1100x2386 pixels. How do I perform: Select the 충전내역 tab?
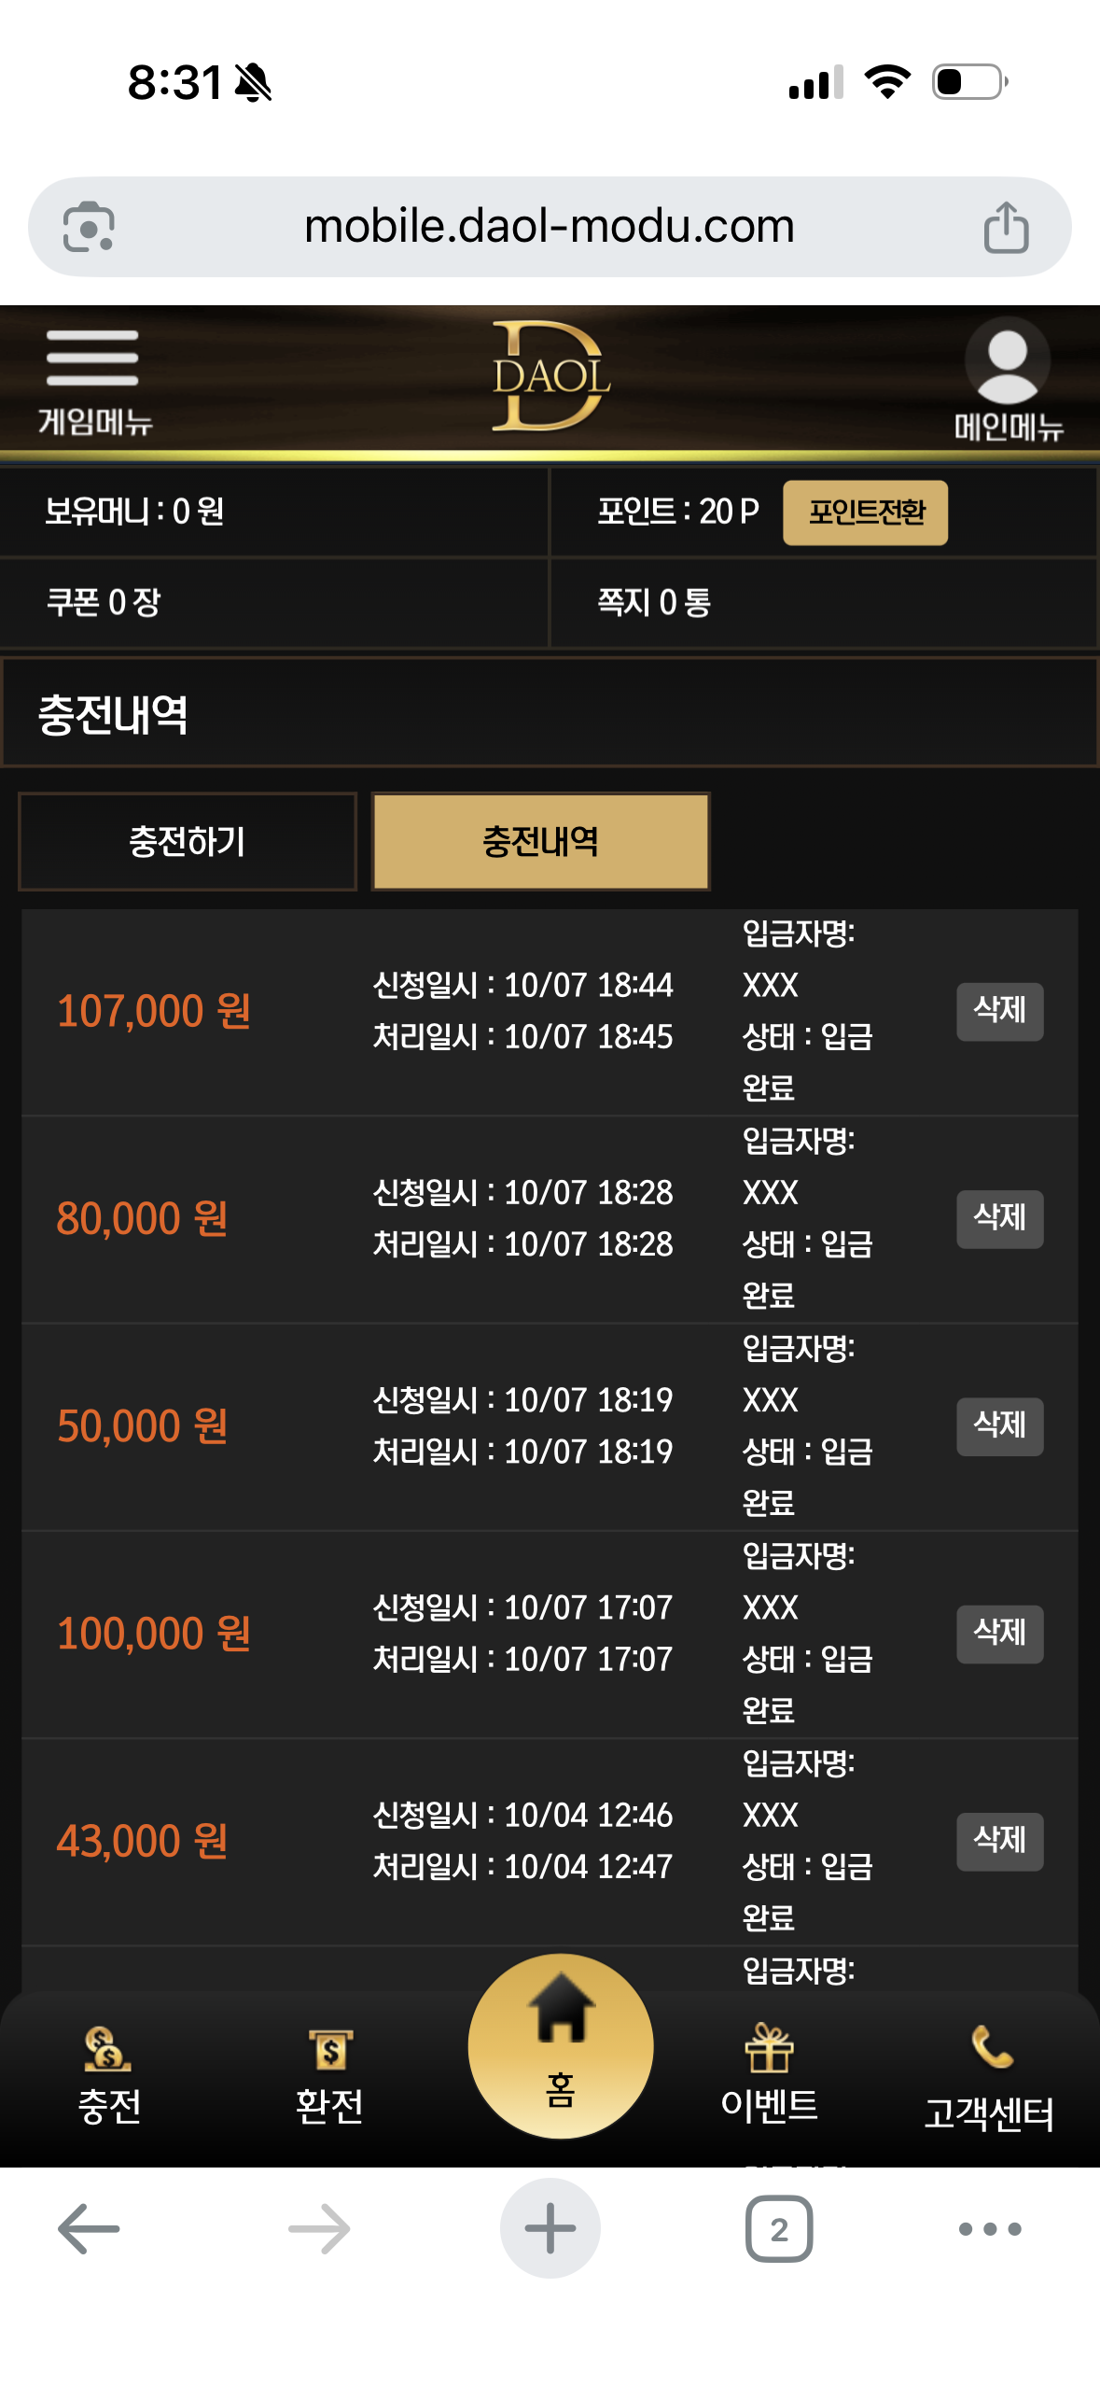tap(540, 841)
